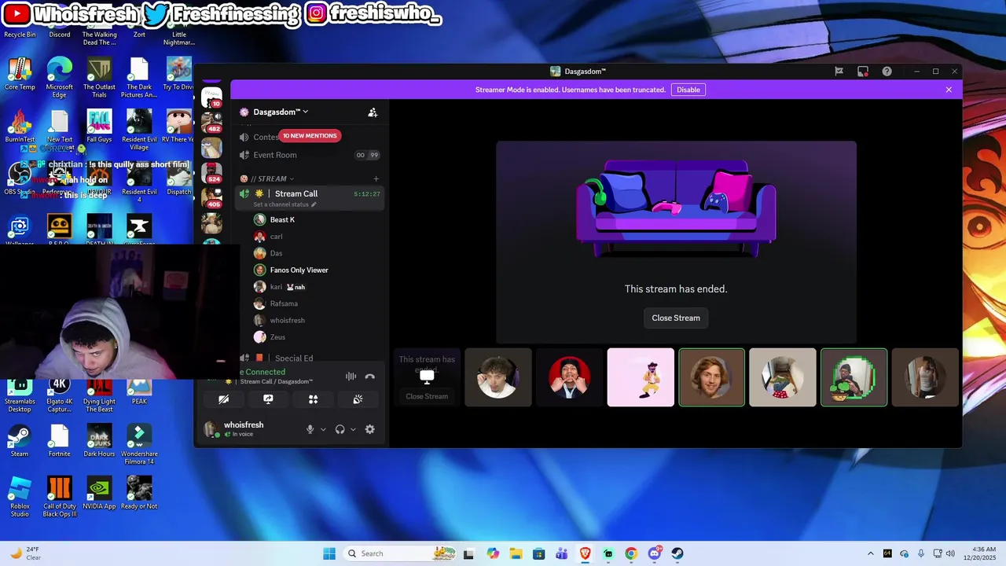The width and height of the screenshot is (1006, 566).
Task: Open File Explorer from the taskbar
Action: tap(516, 553)
